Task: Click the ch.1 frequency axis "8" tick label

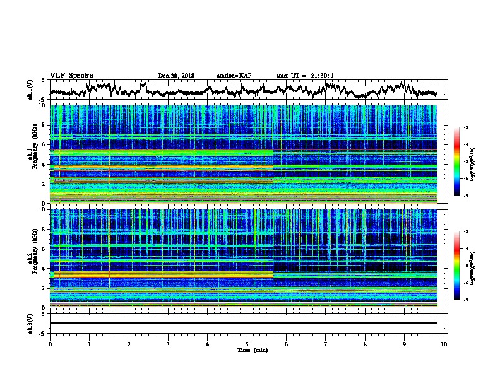Action: [x=44, y=125]
